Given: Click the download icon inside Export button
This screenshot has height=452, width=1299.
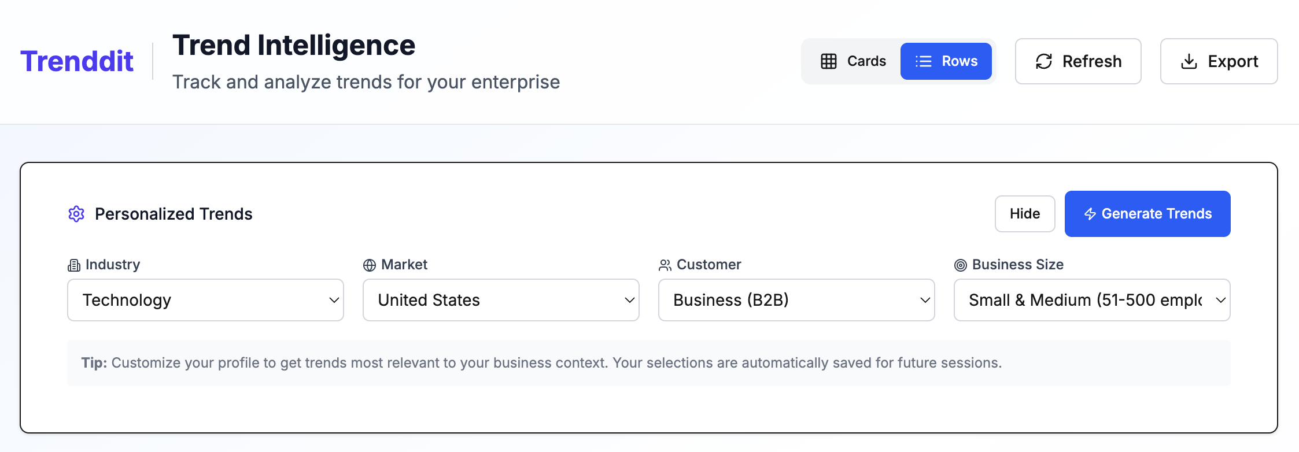Looking at the screenshot, I should point(1190,61).
